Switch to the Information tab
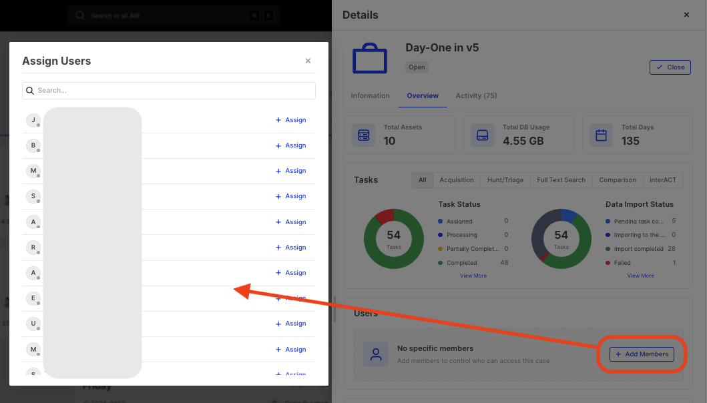Screen dimensions: 707x403 pos(370,95)
